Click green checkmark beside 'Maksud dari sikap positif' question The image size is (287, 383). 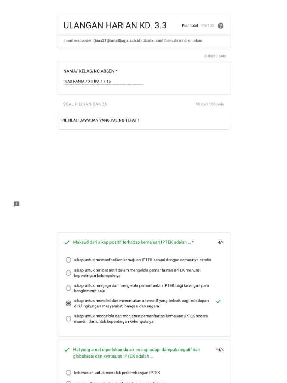click(67, 243)
